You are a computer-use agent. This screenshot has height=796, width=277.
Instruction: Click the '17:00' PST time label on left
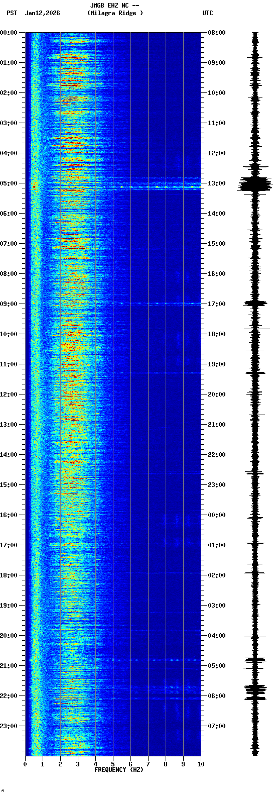[9, 545]
